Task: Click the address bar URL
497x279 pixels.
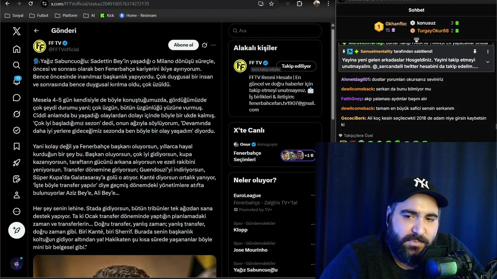Action: 100,4
